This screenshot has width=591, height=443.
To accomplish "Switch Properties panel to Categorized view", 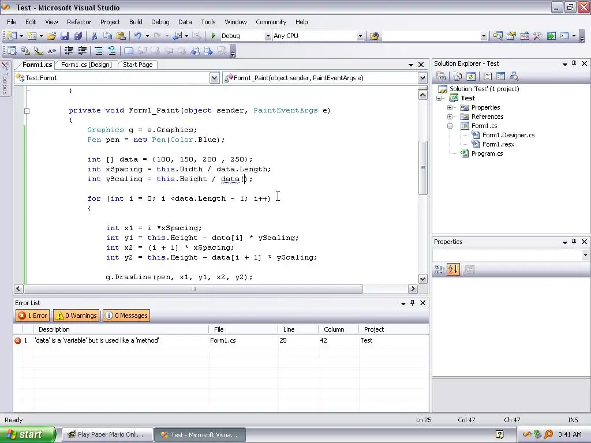I will (x=439, y=269).
